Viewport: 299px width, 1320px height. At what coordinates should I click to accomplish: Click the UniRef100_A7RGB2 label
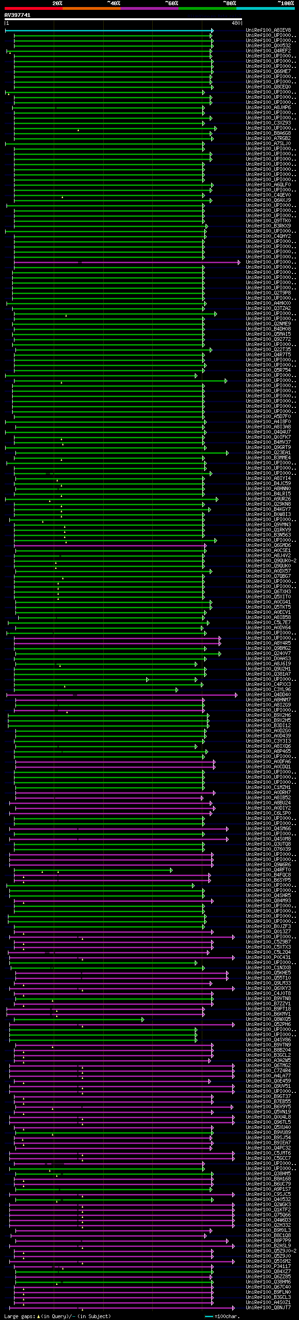tap(268, 138)
